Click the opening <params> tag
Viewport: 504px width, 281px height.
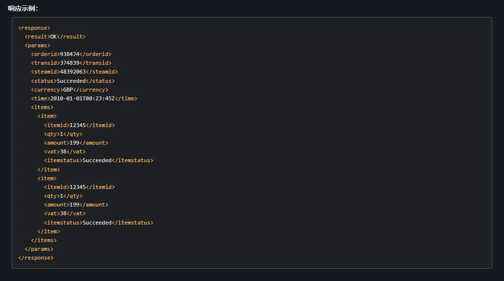tap(38, 45)
